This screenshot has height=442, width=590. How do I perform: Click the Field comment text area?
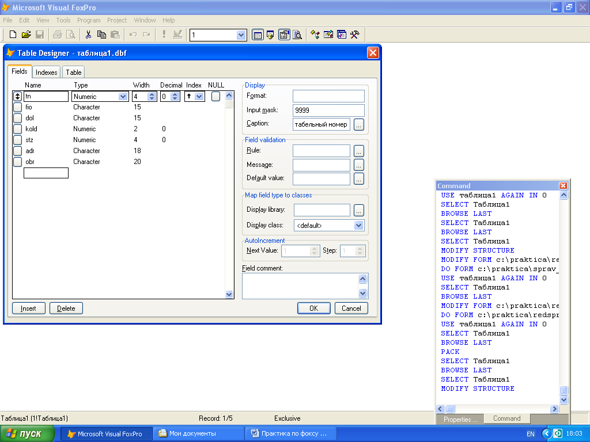click(301, 286)
